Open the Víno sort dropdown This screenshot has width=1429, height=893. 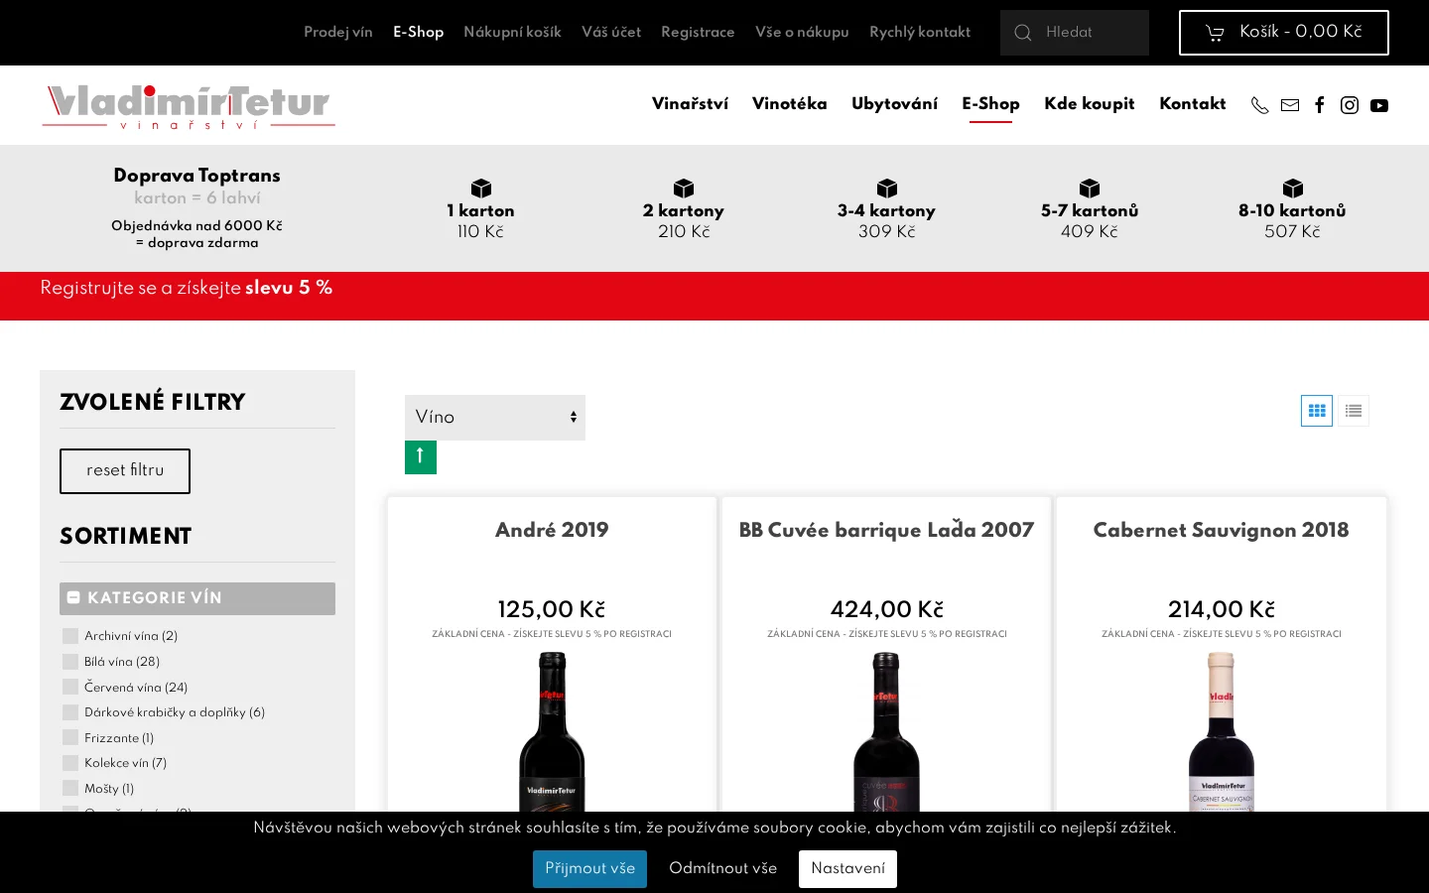click(x=495, y=418)
